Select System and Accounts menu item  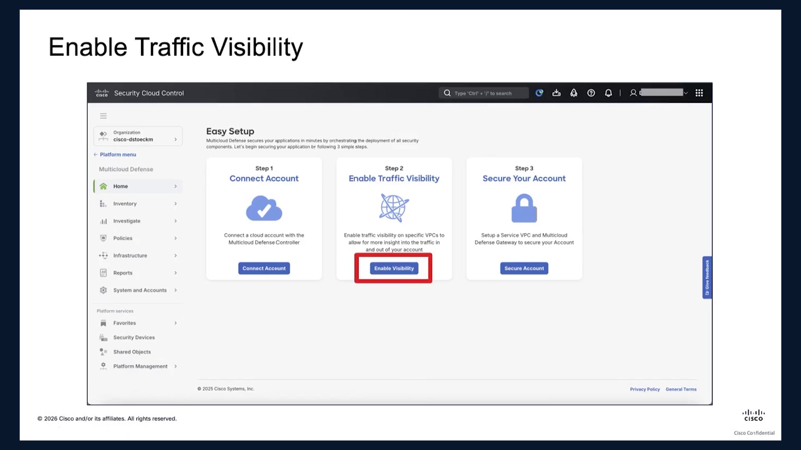coord(138,290)
